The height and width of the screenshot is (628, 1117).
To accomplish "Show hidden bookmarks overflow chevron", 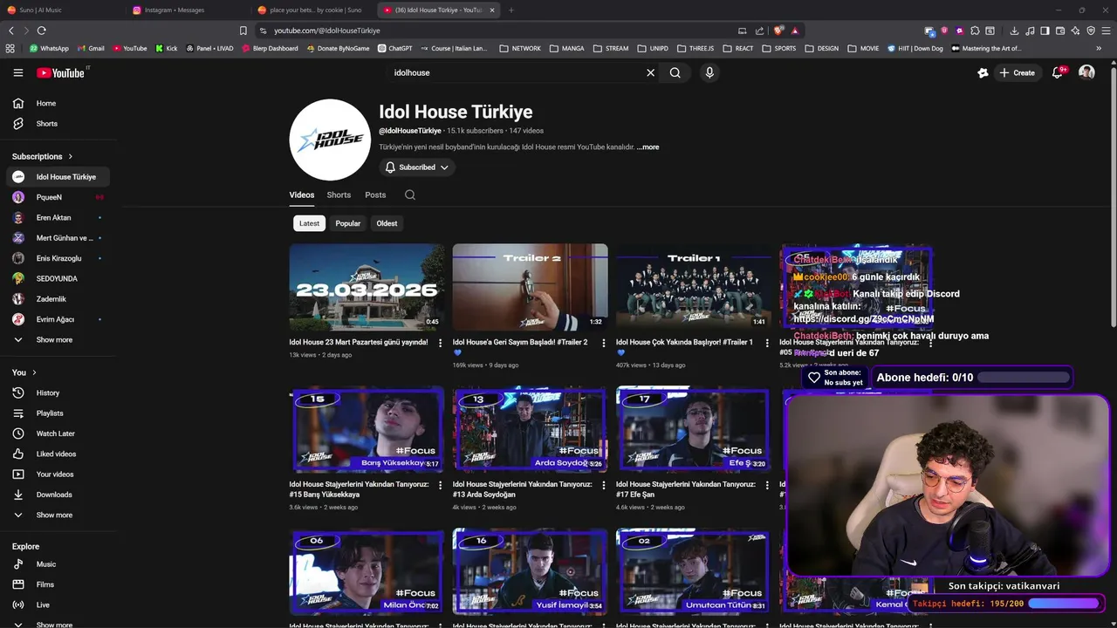I will click(1100, 48).
